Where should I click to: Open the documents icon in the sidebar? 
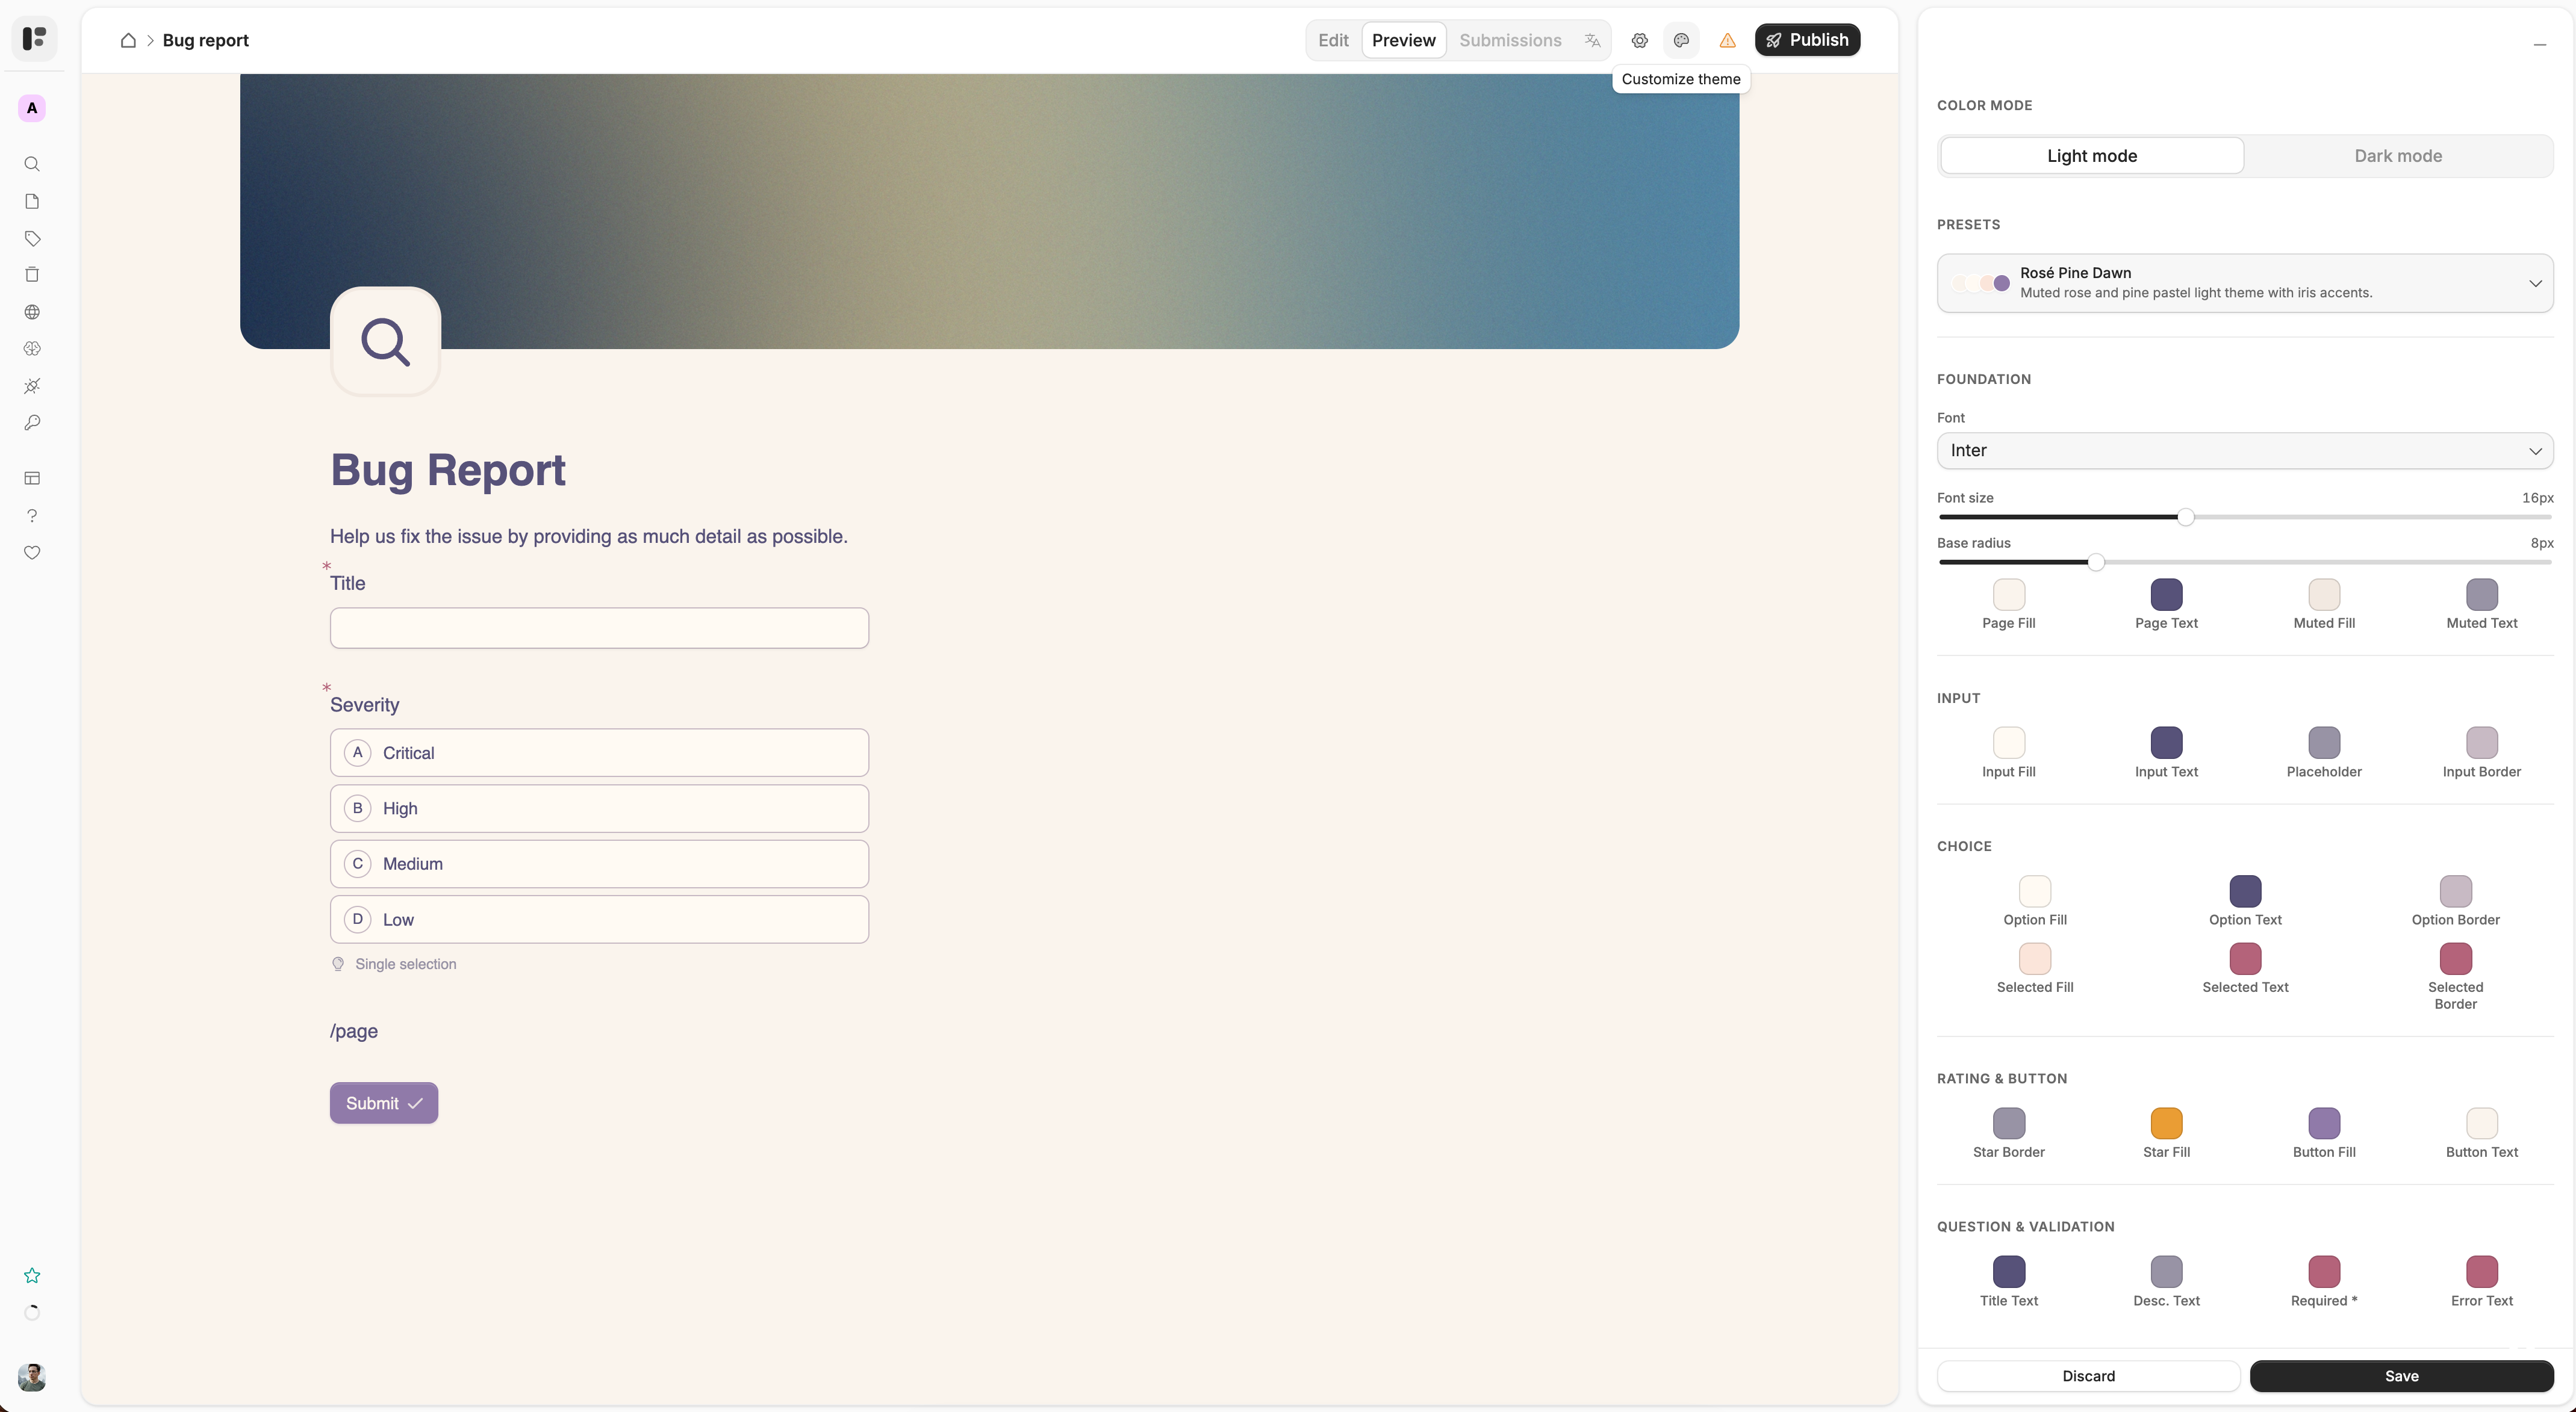(32, 201)
